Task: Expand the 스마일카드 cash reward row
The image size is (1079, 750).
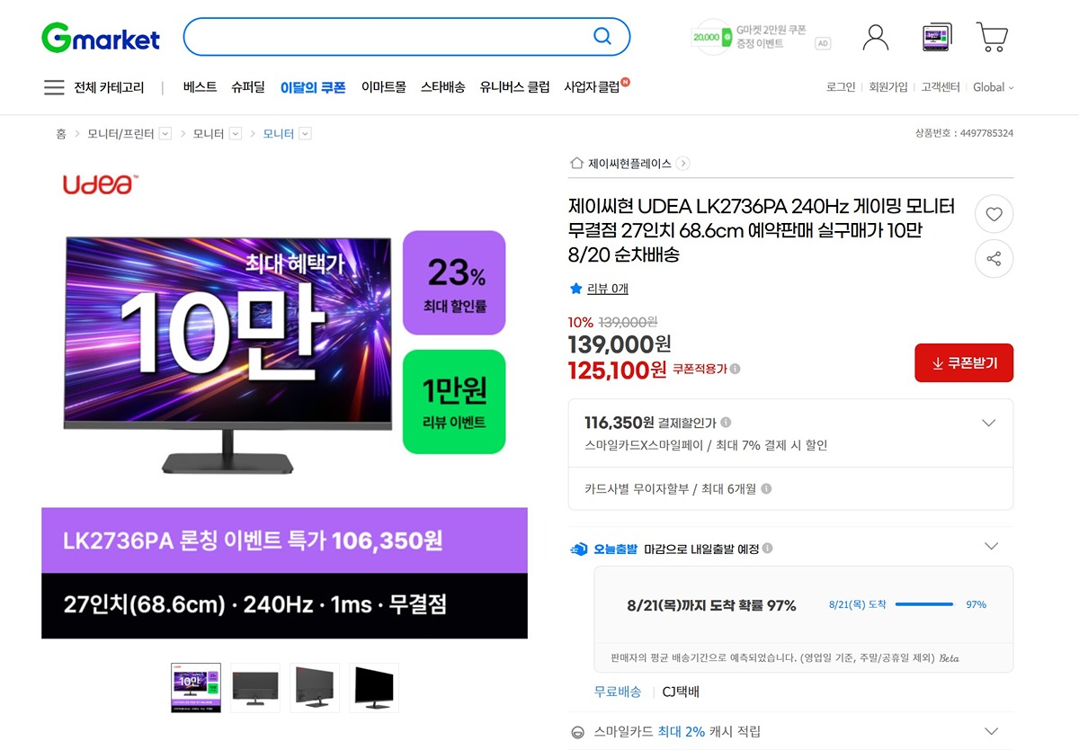Action: (791, 731)
